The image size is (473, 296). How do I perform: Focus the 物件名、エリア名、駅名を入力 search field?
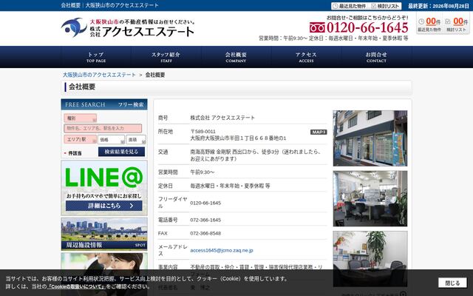[103, 128]
